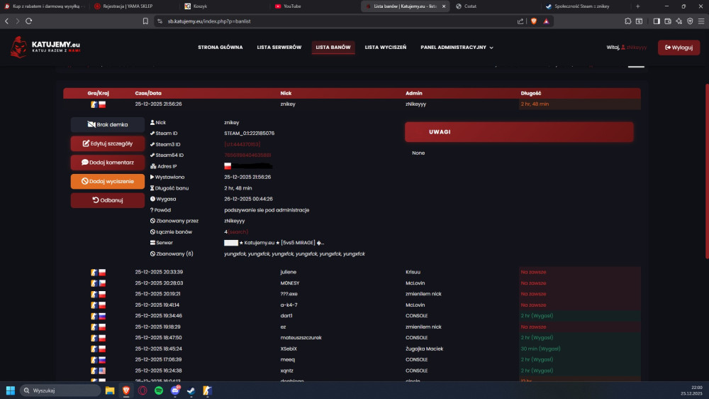The image size is (709, 399).
Task: Open the Steam64 ID red link
Action: (247, 155)
